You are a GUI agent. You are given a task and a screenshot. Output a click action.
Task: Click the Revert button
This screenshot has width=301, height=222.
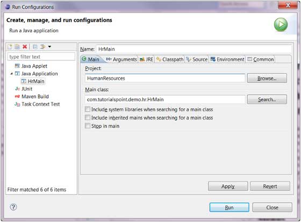click(x=270, y=186)
